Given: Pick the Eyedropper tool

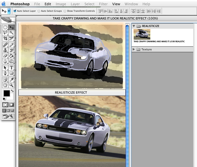Looking at the screenshot, I should (x=12, y=80).
